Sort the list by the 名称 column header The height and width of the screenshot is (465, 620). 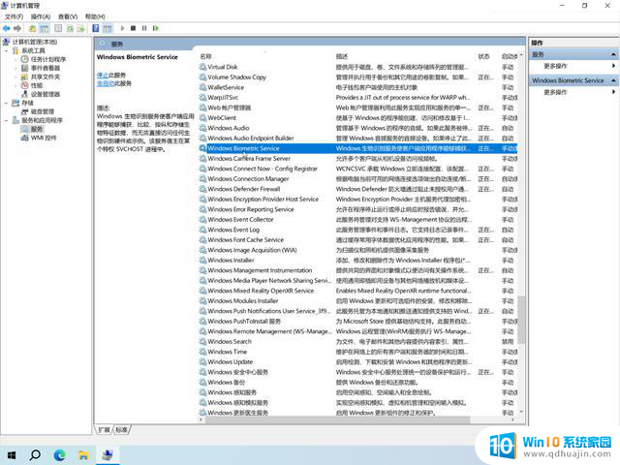(205, 56)
